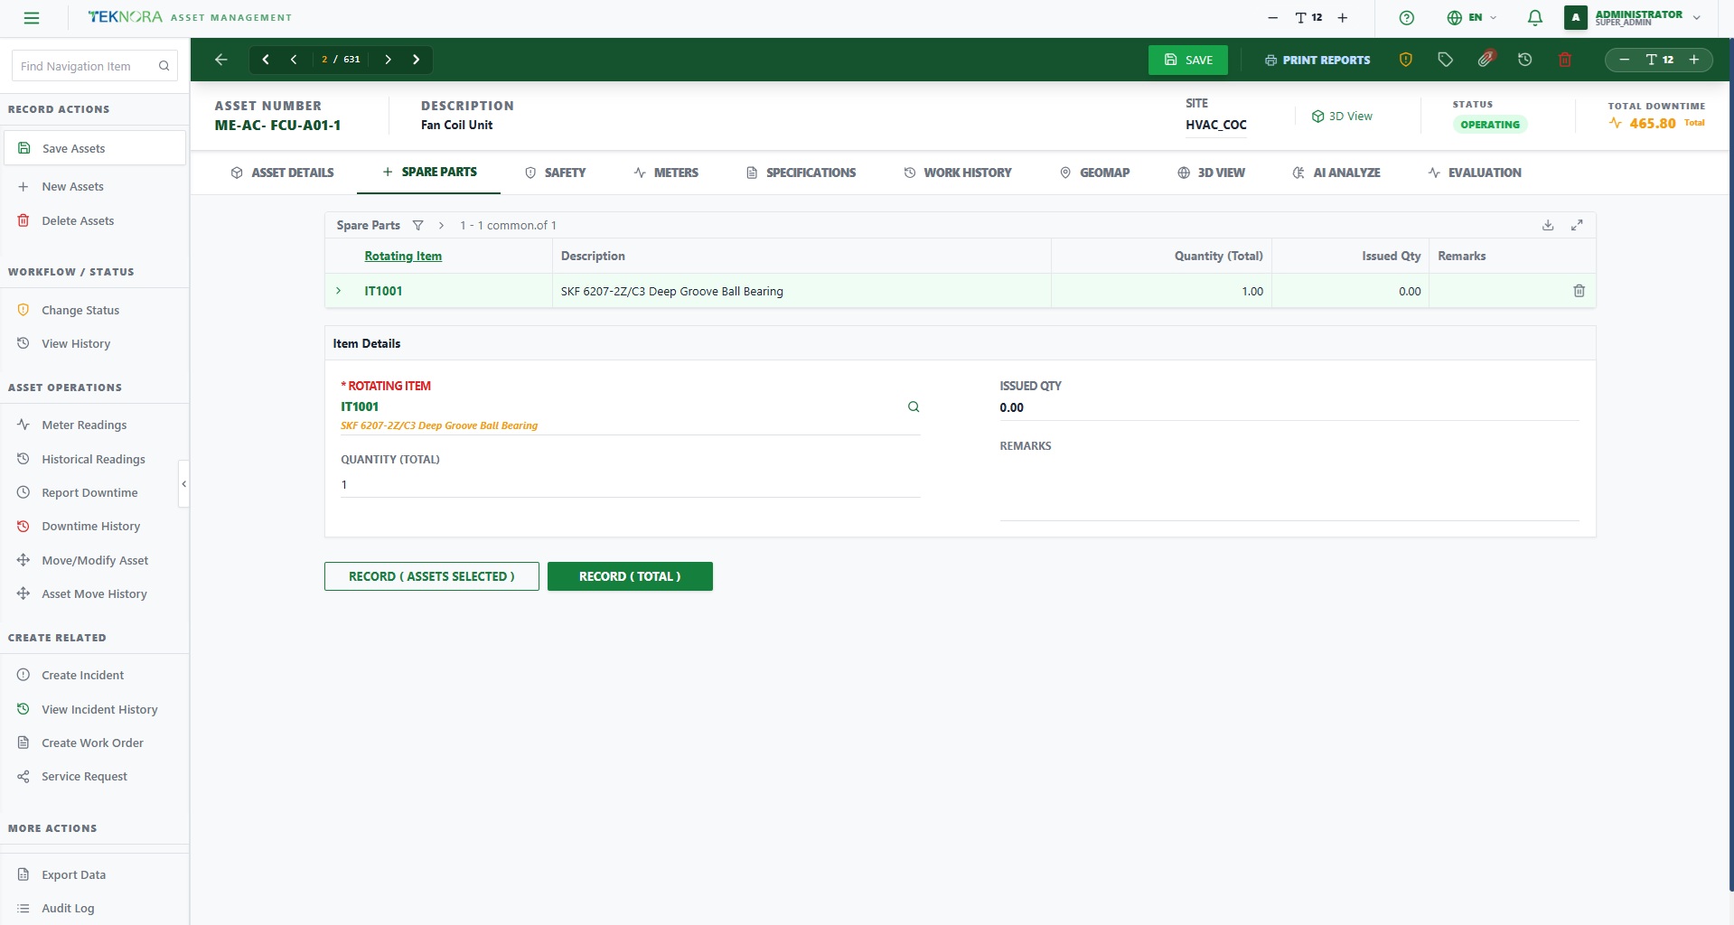Click the Find Navigation Item search field
Image resolution: width=1734 pixels, height=925 pixels.
click(94, 66)
